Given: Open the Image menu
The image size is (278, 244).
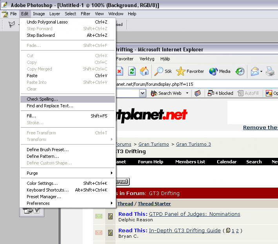Looking at the screenshot, I should (x=39, y=14).
